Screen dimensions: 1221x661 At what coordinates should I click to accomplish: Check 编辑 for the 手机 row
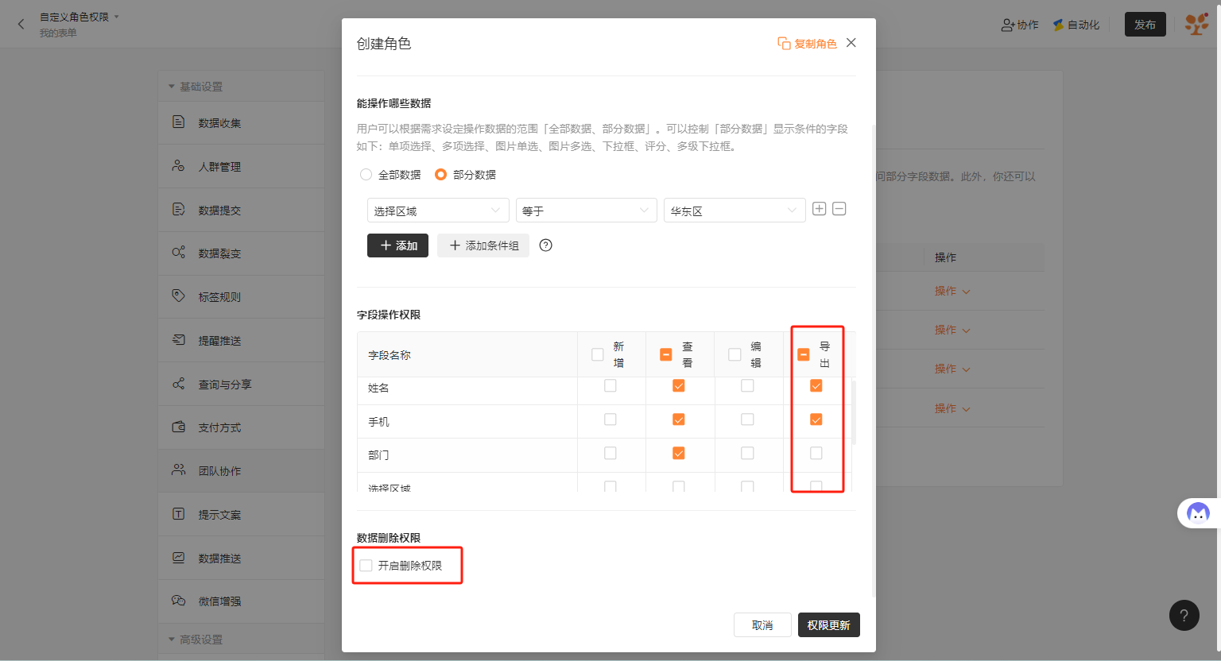click(x=747, y=419)
